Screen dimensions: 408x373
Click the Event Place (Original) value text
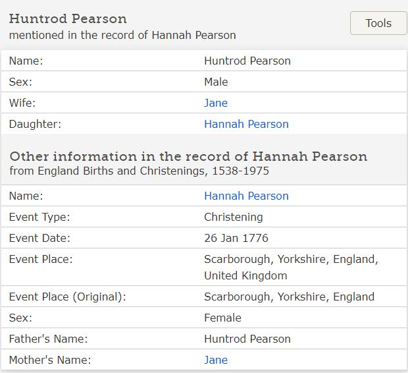coord(289,297)
